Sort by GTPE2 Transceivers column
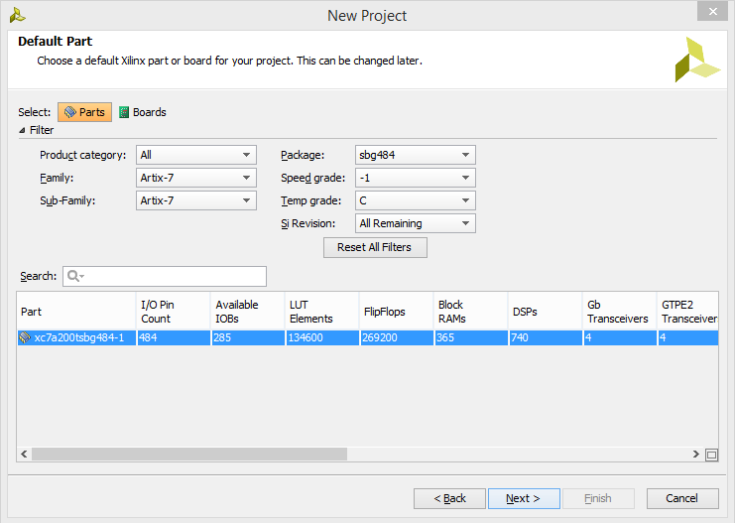Screen dimensions: 735x523 click(x=687, y=312)
